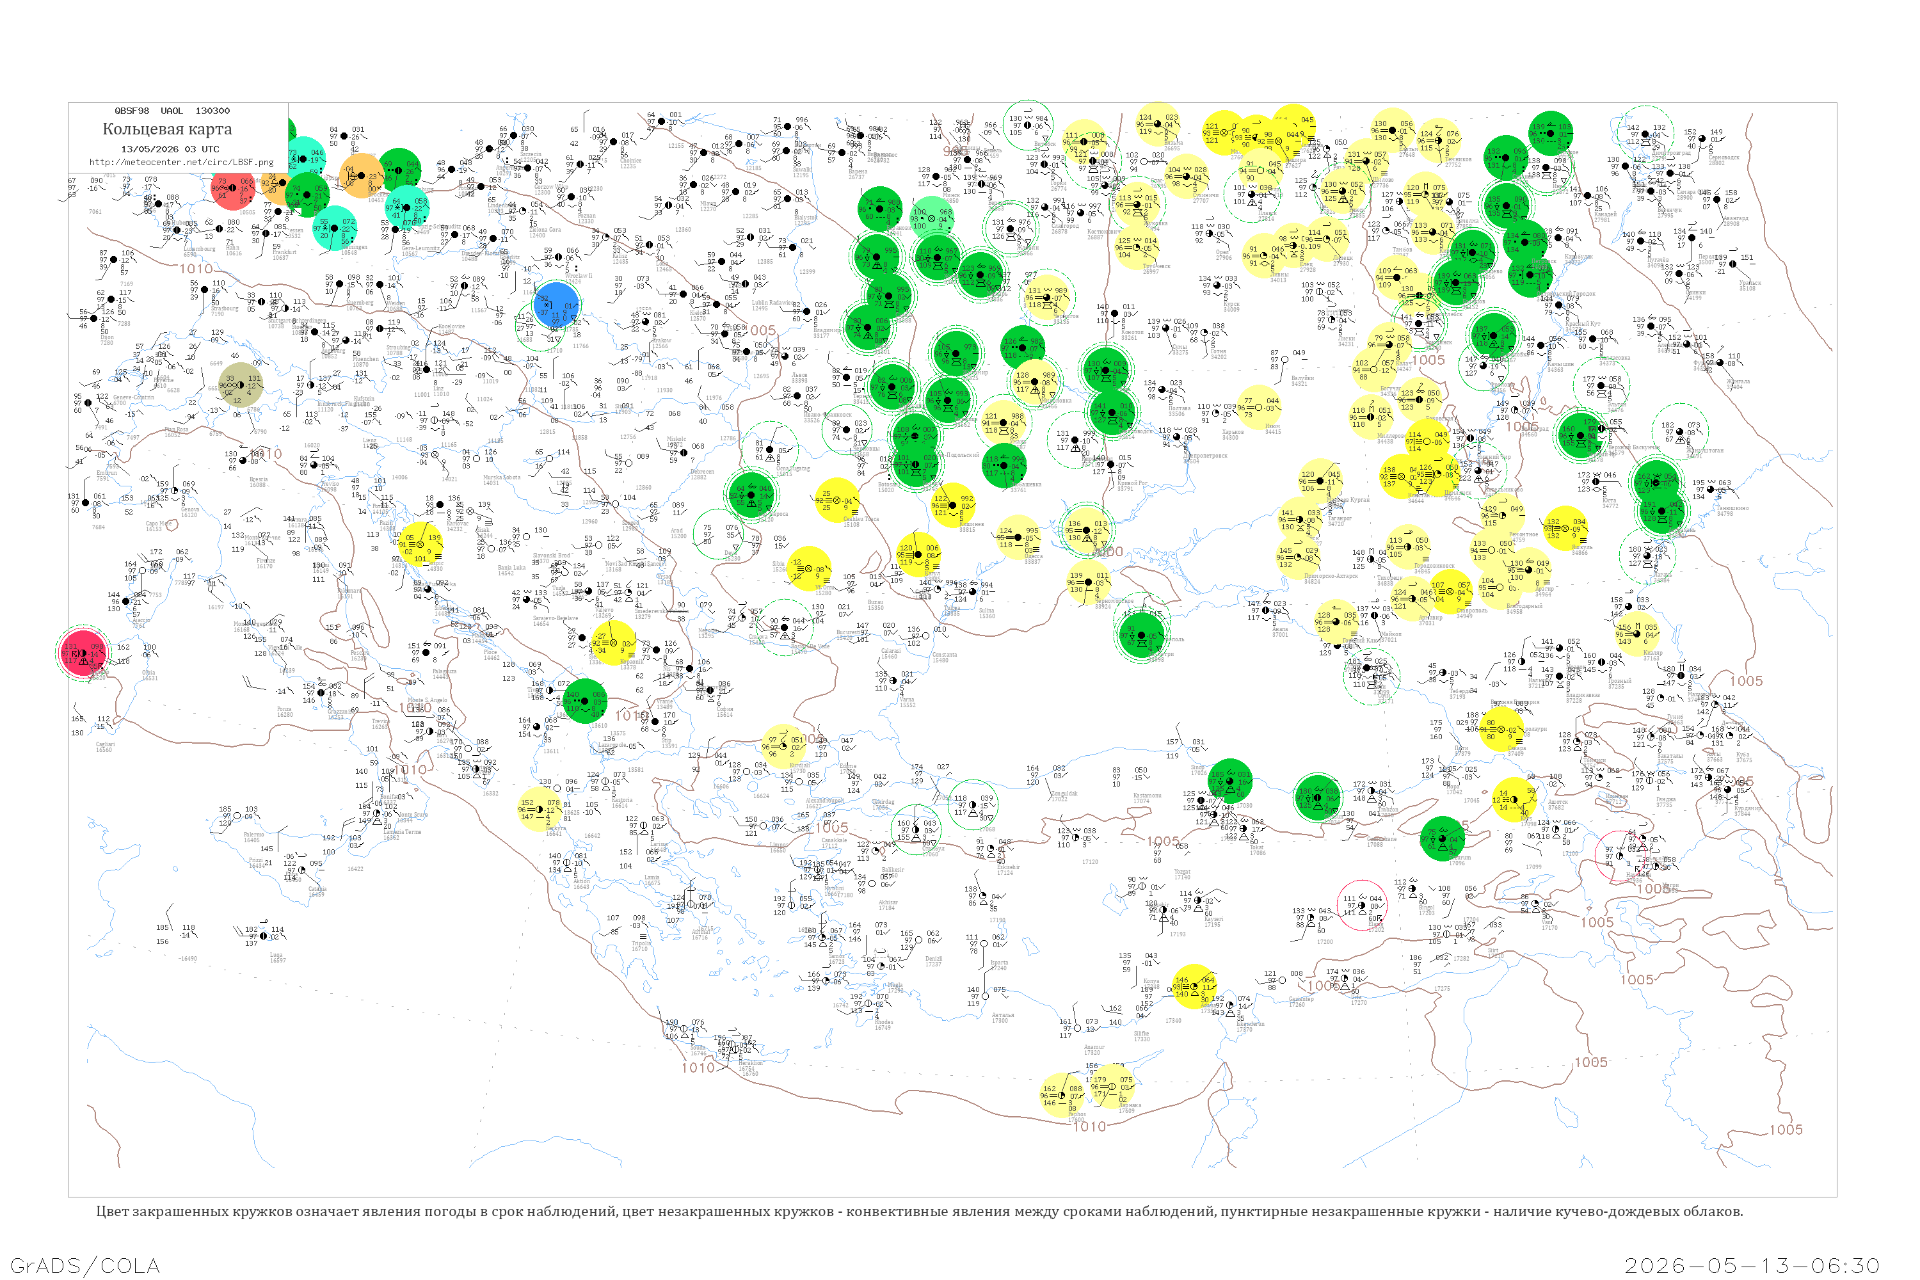Select the "Pescara" station label
Viewport: 1920px width, 1280px height.
pyautogui.click(x=359, y=652)
